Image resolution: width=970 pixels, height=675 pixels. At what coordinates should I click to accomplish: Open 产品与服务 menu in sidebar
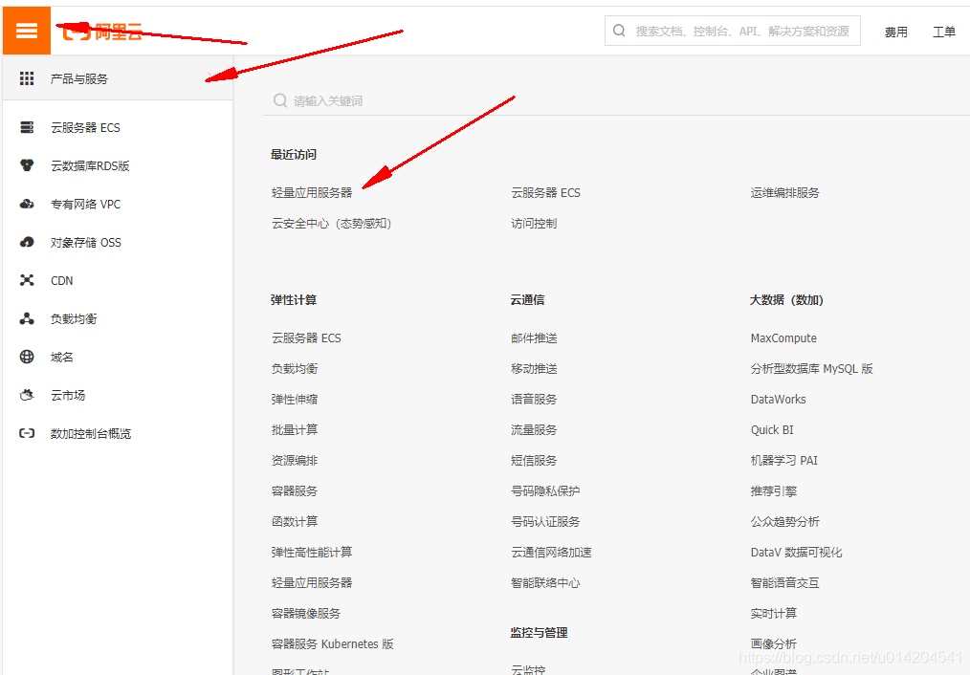pyautogui.click(x=118, y=78)
